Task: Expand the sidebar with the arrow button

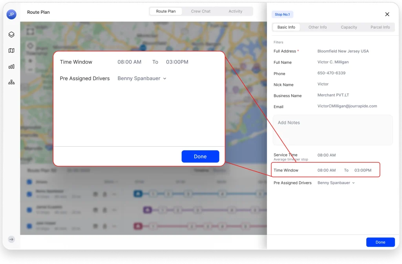Action: pyautogui.click(x=11, y=239)
